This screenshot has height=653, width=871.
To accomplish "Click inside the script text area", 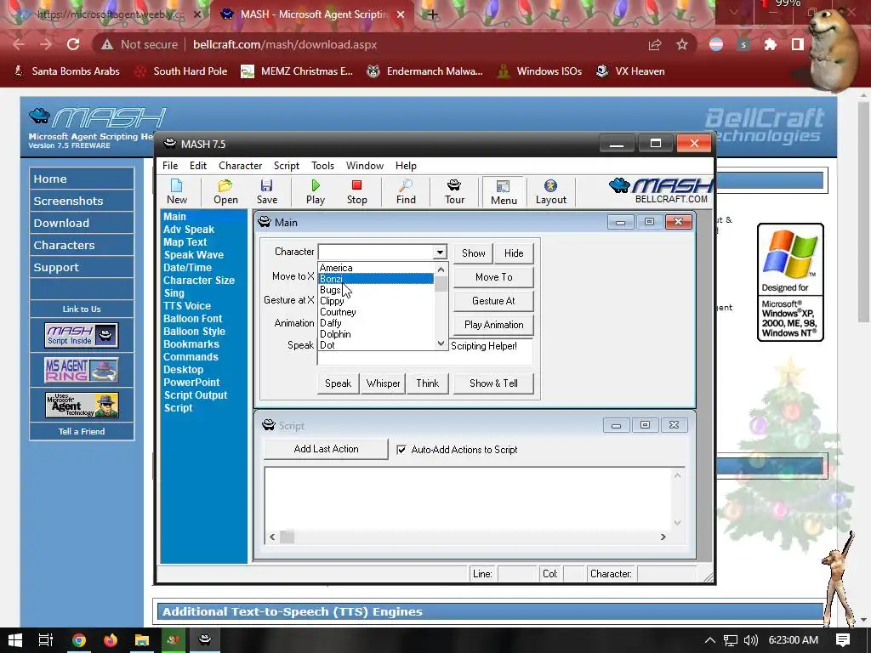I will [x=468, y=499].
